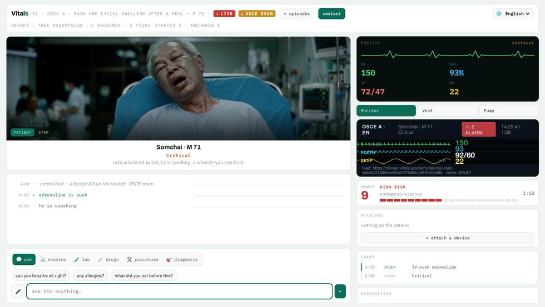The height and width of the screenshot is (307, 545).
Task: Click the HIGH RISK label
Action: point(393,187)
